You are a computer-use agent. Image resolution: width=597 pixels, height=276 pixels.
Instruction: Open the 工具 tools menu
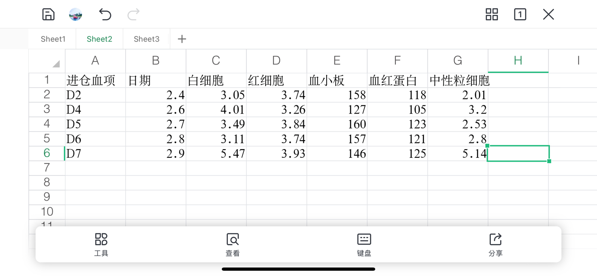(101, 245)
